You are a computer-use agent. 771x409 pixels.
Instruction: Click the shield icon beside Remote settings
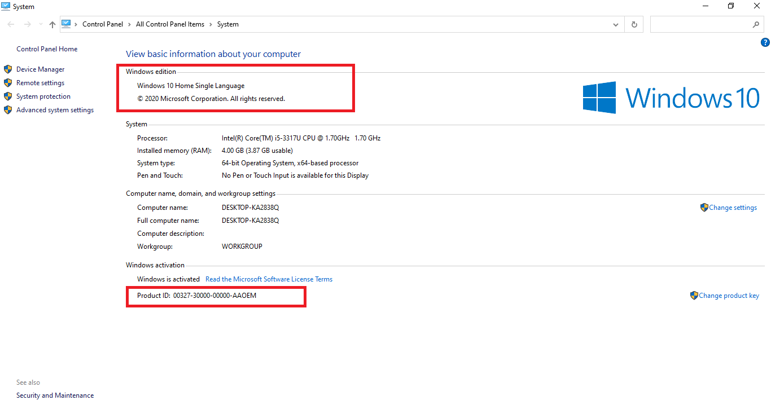click(8, 83)
